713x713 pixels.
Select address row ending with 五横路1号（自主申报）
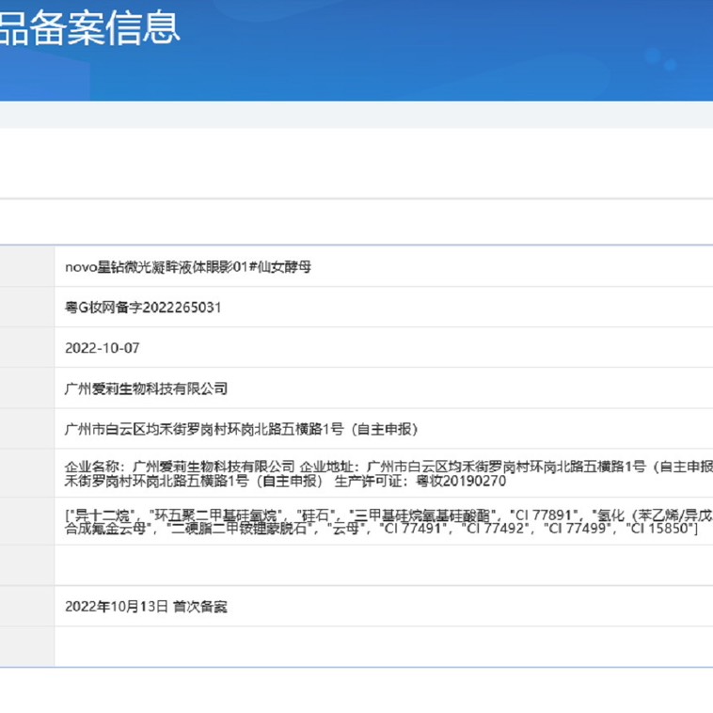point(241,429)
